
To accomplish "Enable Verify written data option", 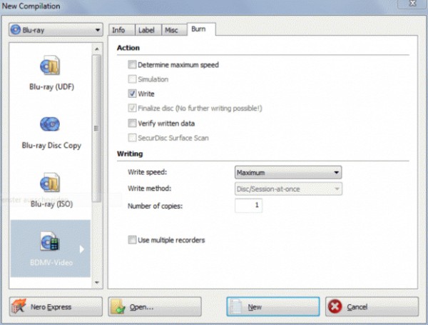I will 132,123.
